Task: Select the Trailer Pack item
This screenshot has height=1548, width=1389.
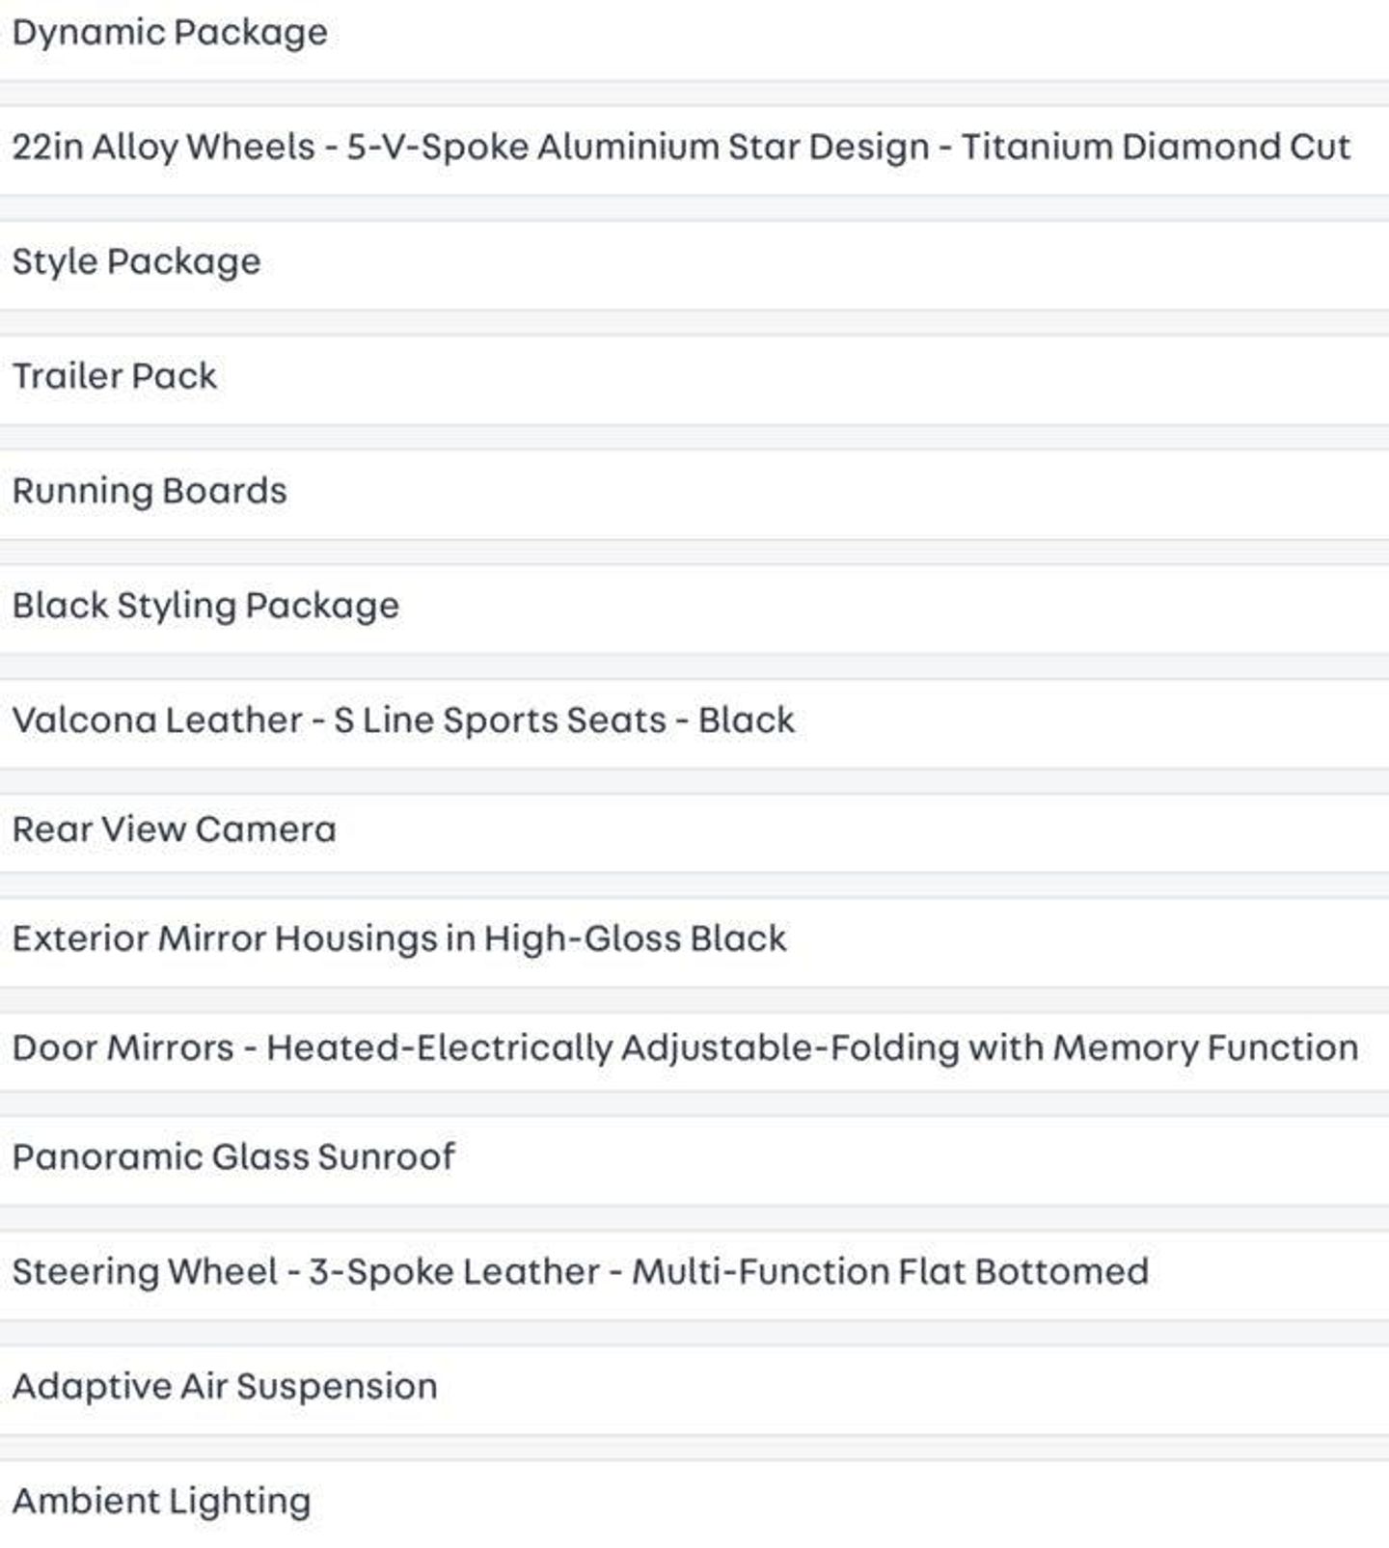Action: coord(115,376)
